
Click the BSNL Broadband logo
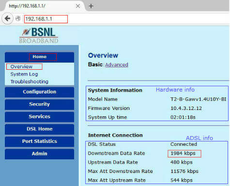click(39, 35)
